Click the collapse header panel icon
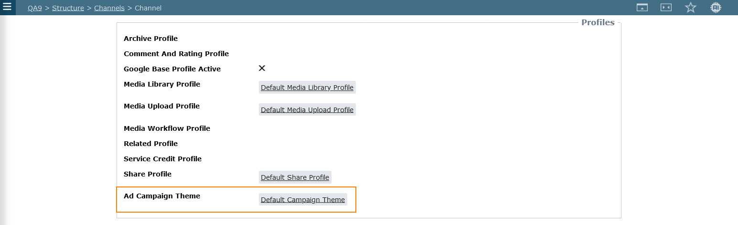 pos(642,8)
